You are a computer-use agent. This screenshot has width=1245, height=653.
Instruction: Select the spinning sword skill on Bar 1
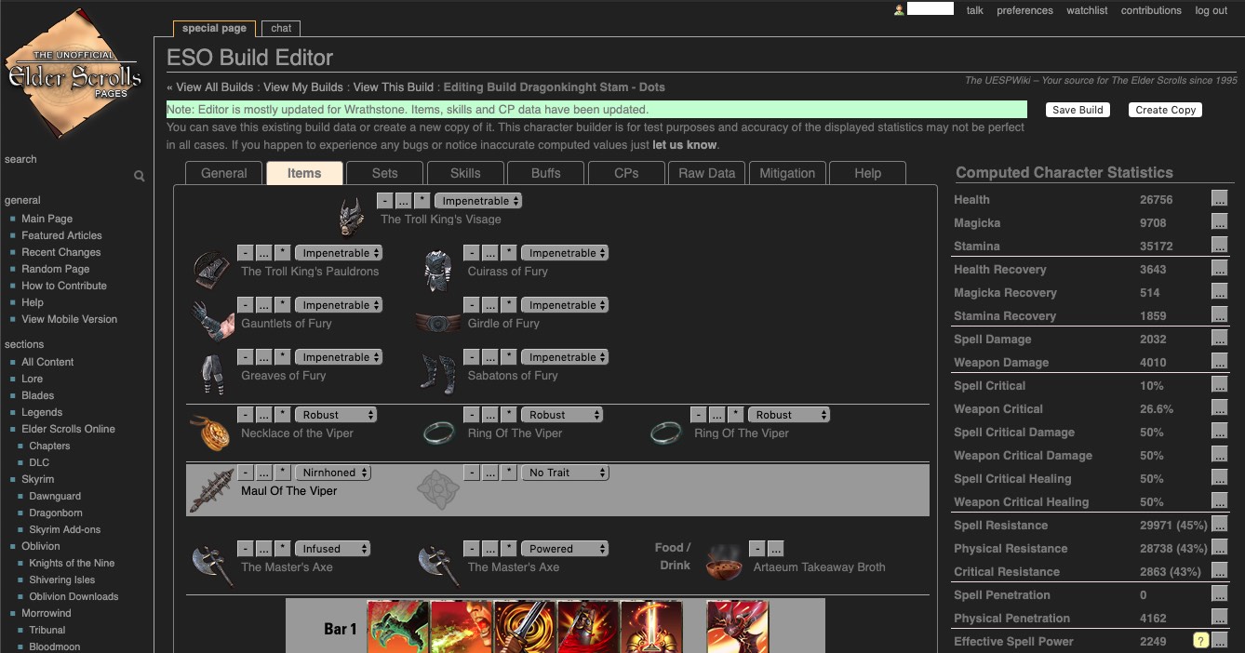[525, 627]
